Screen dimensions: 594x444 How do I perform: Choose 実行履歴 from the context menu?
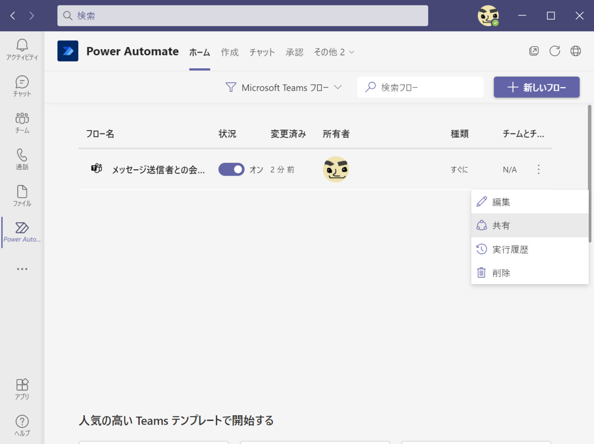530,249
